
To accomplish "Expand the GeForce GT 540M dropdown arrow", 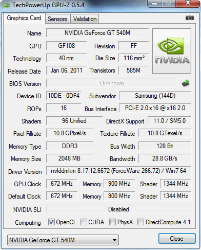I will 115,240.
